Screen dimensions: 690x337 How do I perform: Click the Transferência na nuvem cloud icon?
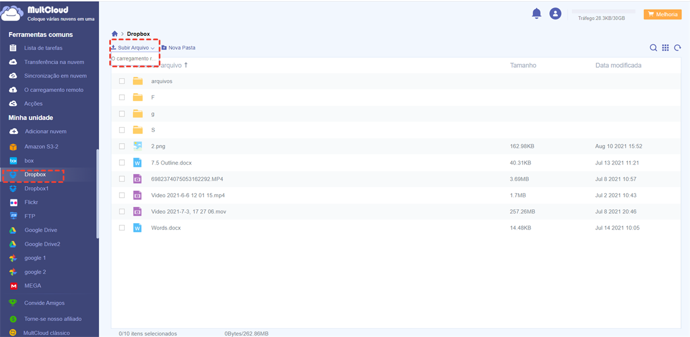click(13, 62)
